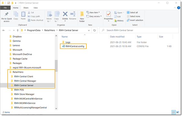Sort by the Name column header

(x=65, y=37)
